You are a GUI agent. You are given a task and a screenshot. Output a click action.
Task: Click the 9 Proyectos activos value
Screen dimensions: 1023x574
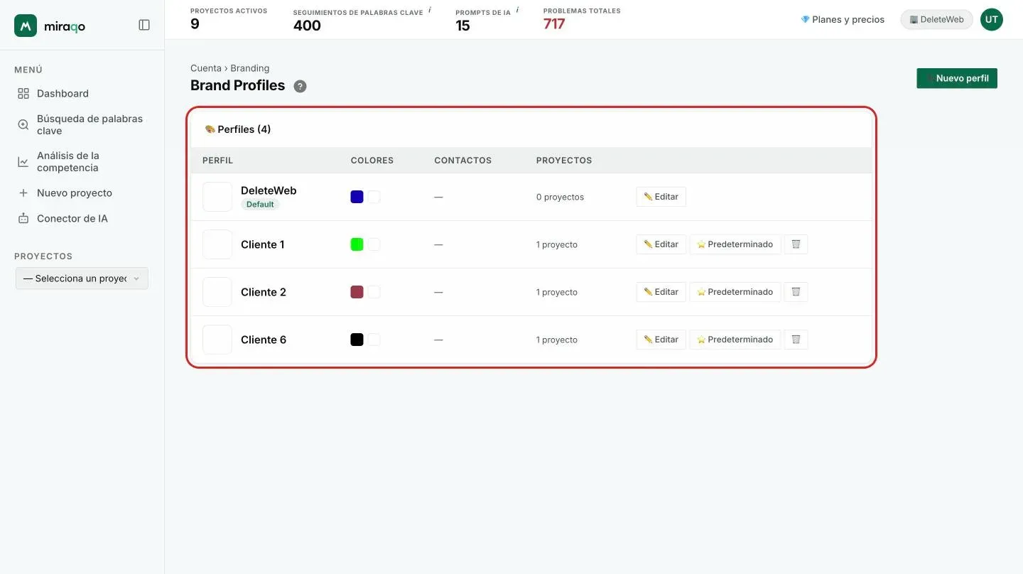tap(195, 24)
